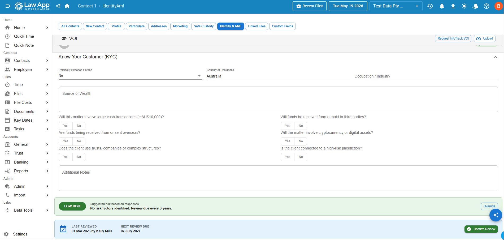Toggle the hamburger menu collapse icon
Viewport: 504px width, 240px height.
coord(8,6)
